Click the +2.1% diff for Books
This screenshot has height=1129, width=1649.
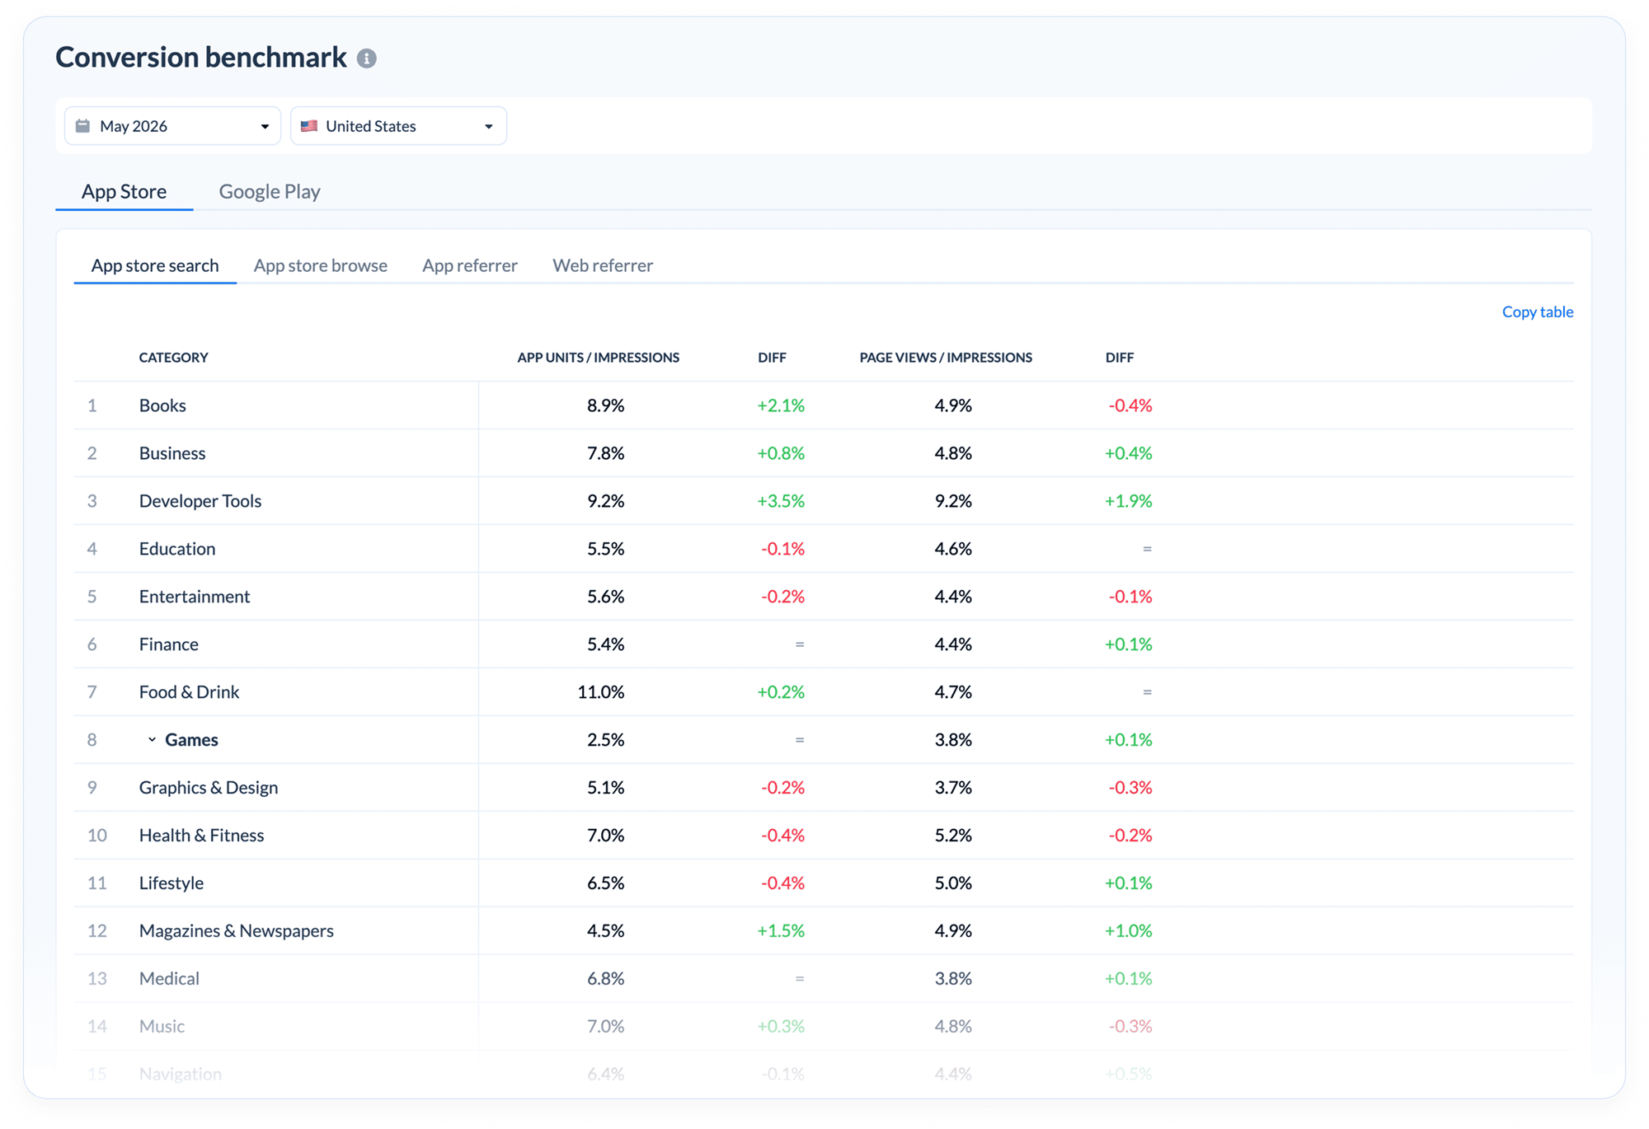(x=781, y=405)
